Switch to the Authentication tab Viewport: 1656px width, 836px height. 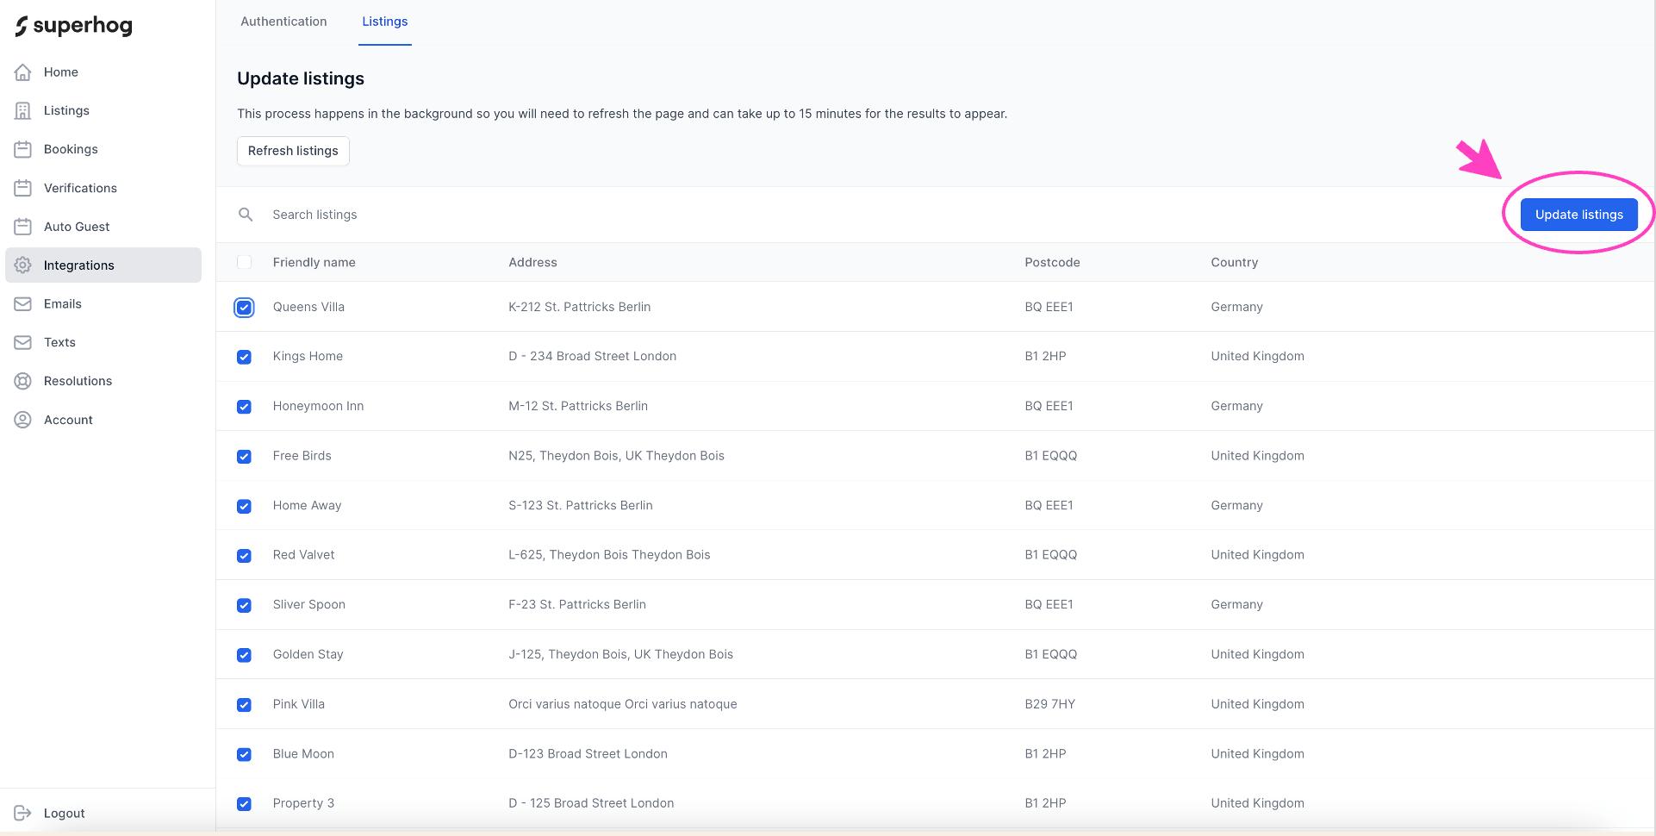283,22
